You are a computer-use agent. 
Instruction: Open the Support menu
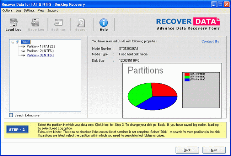pyautogui.click(x=53, y=11)
